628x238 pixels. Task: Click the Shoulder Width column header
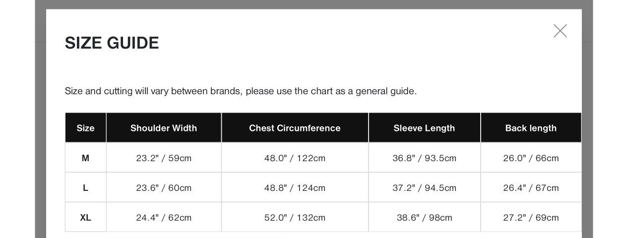point(164,128)
